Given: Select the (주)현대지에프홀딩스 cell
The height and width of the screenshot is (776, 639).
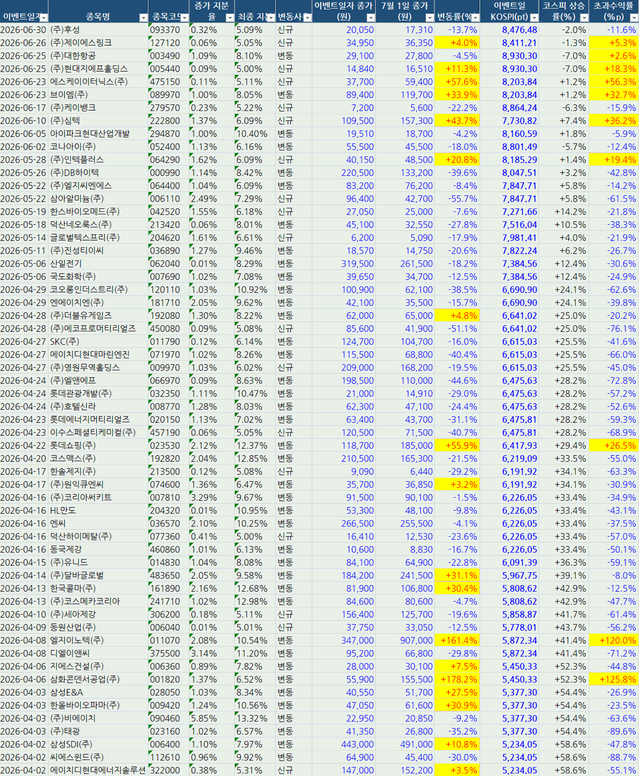Looking at the screenshot, I should coord(98,69).
